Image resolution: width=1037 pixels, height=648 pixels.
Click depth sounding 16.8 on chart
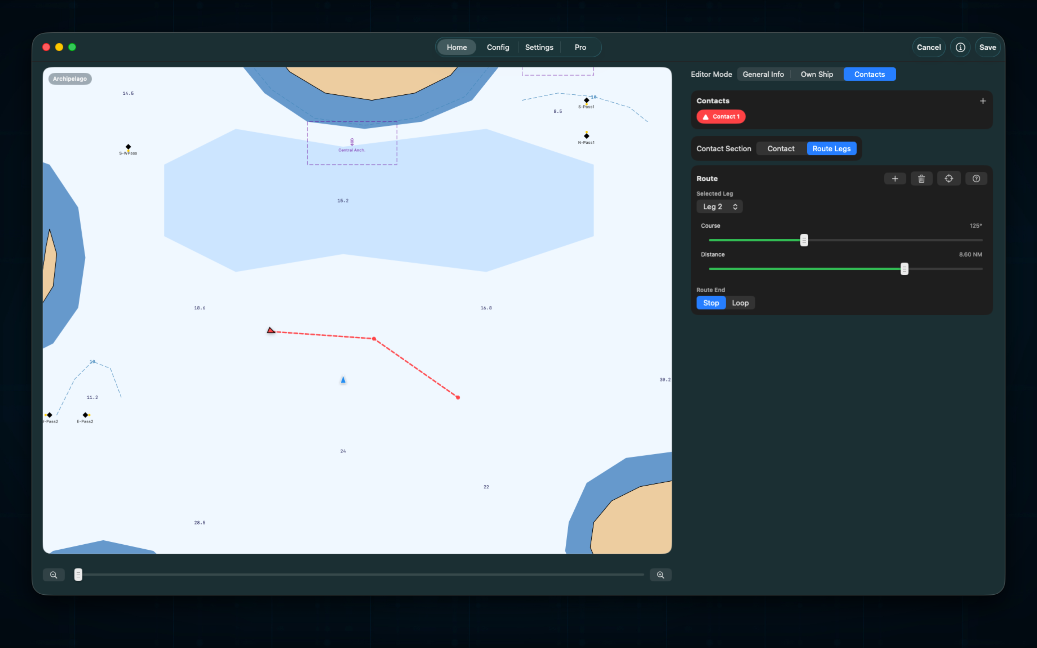pos(486,308)
